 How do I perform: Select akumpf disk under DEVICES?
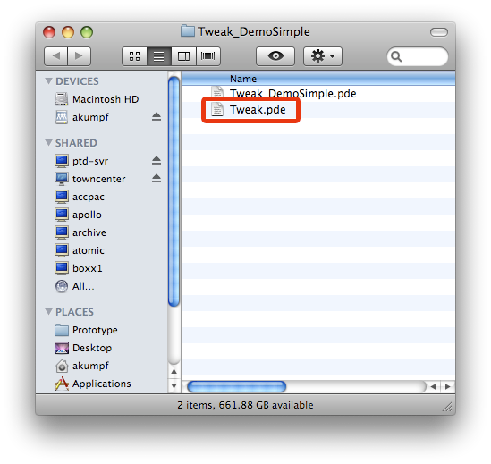[x=82, y=117]
